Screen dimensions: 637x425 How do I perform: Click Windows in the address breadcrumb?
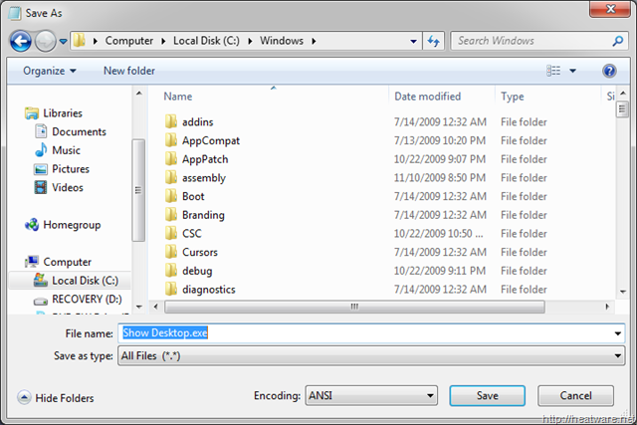[x=282, y=41]
